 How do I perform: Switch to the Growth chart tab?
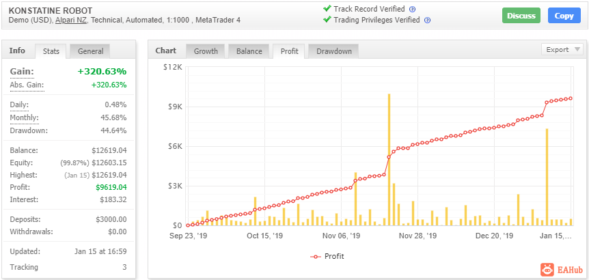206,51
